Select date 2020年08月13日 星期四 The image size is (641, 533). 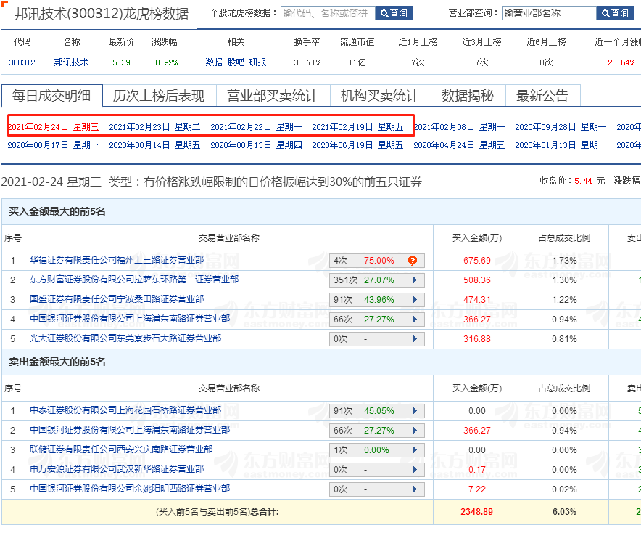point(256,145)
